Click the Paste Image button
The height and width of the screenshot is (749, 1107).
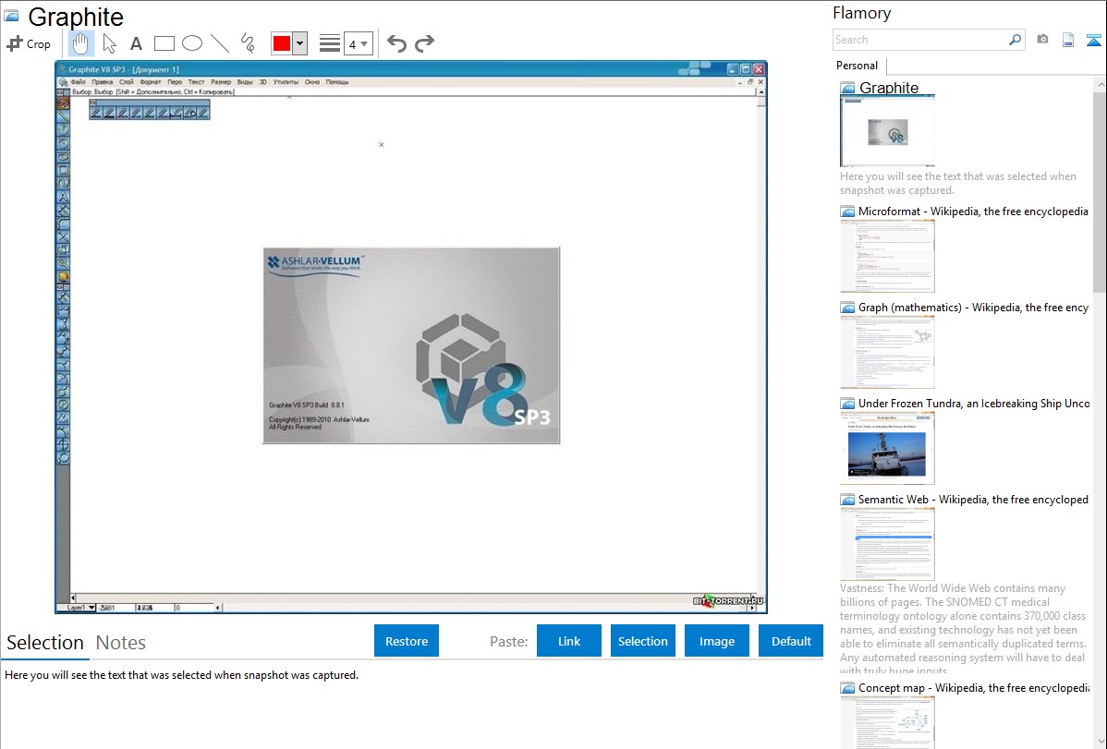716,641
